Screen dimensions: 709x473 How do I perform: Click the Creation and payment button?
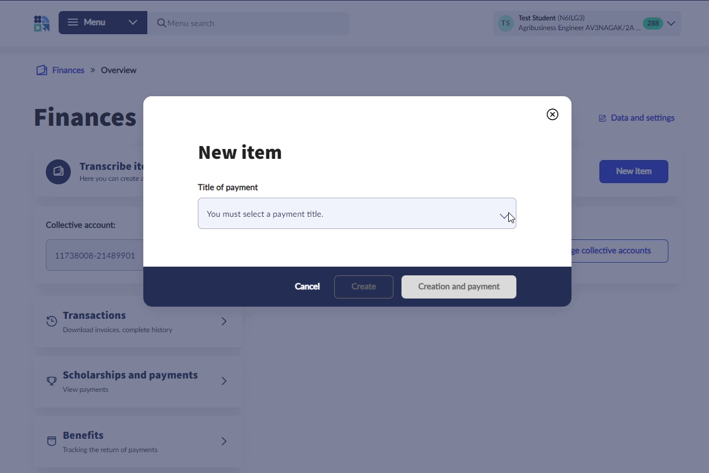click(458, 287)
